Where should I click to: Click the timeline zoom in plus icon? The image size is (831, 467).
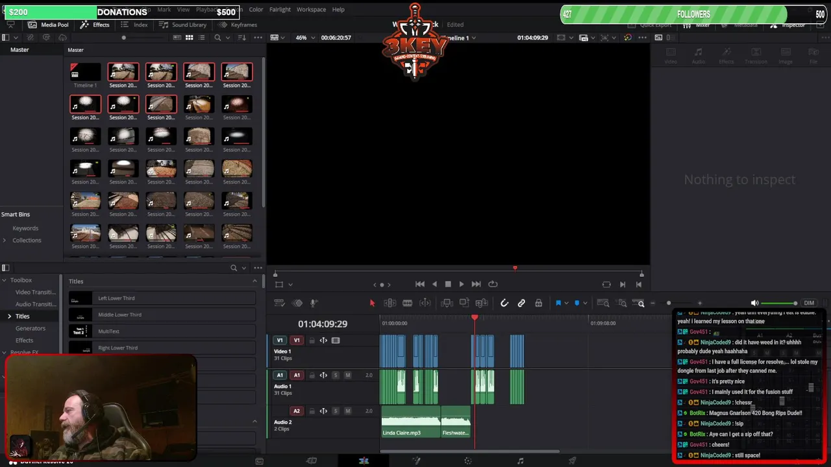pyautogui.click(x=699, y=303)
